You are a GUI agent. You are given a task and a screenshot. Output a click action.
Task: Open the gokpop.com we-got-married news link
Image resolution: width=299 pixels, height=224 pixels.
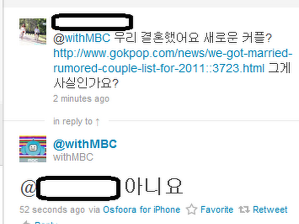click(x=172, y=61)
